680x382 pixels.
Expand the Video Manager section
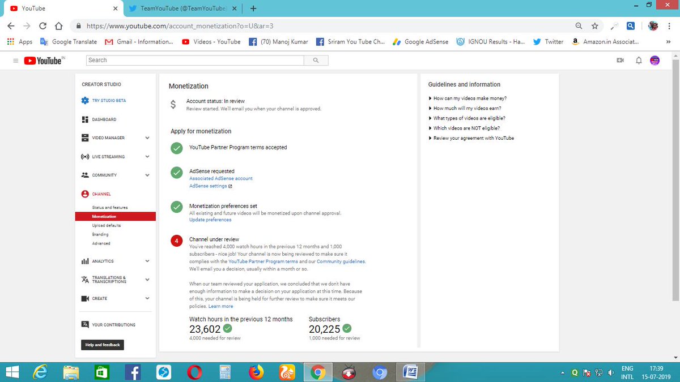click(x=147, y=138)
